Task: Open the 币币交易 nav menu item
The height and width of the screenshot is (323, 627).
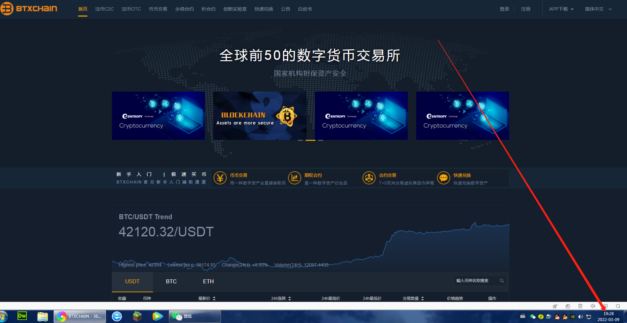Action: 158,9
